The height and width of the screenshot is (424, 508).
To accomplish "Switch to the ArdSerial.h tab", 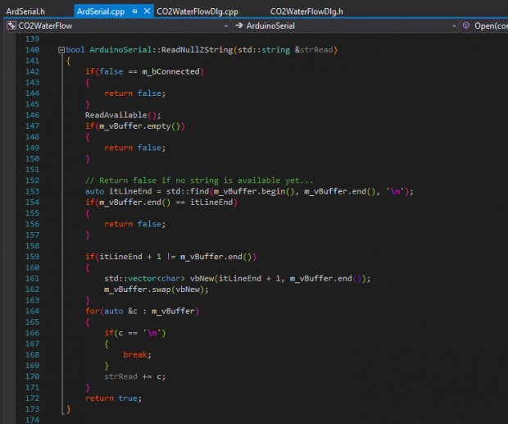I will coord(25,11).
